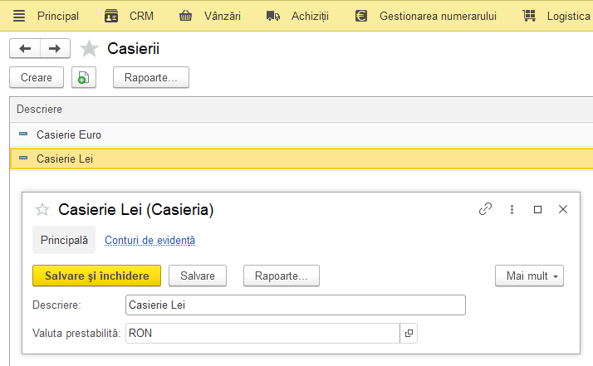Click the Creare button
This screenshot has width=593, height=366.
37,77
